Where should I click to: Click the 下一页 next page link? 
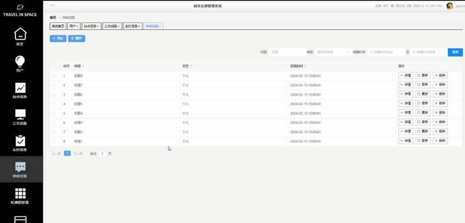(78, 154)
